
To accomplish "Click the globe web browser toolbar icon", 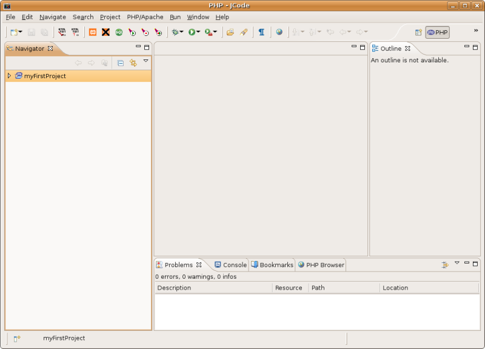I will [x=279, y=32].
